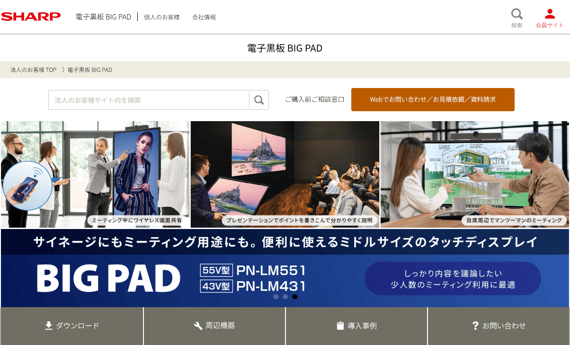
Task: Open the ダウンロード tab
Action: [x=72, y=326]
